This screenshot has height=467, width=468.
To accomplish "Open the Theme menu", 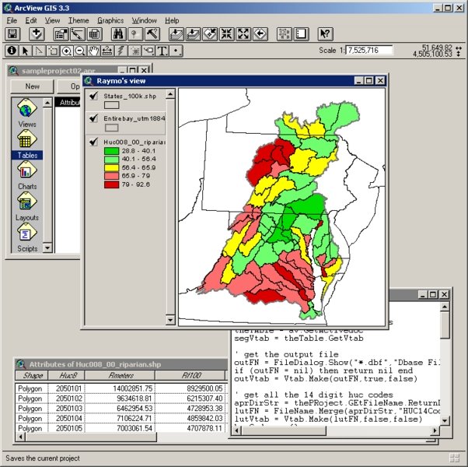I will point(78,20).
